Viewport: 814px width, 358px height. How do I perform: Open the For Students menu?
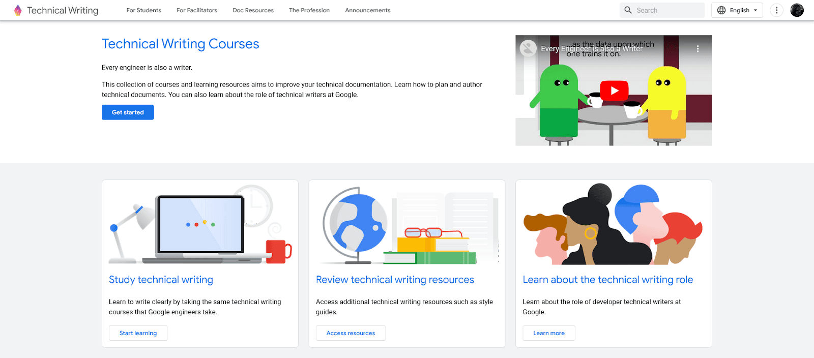(x=143, y=10)
